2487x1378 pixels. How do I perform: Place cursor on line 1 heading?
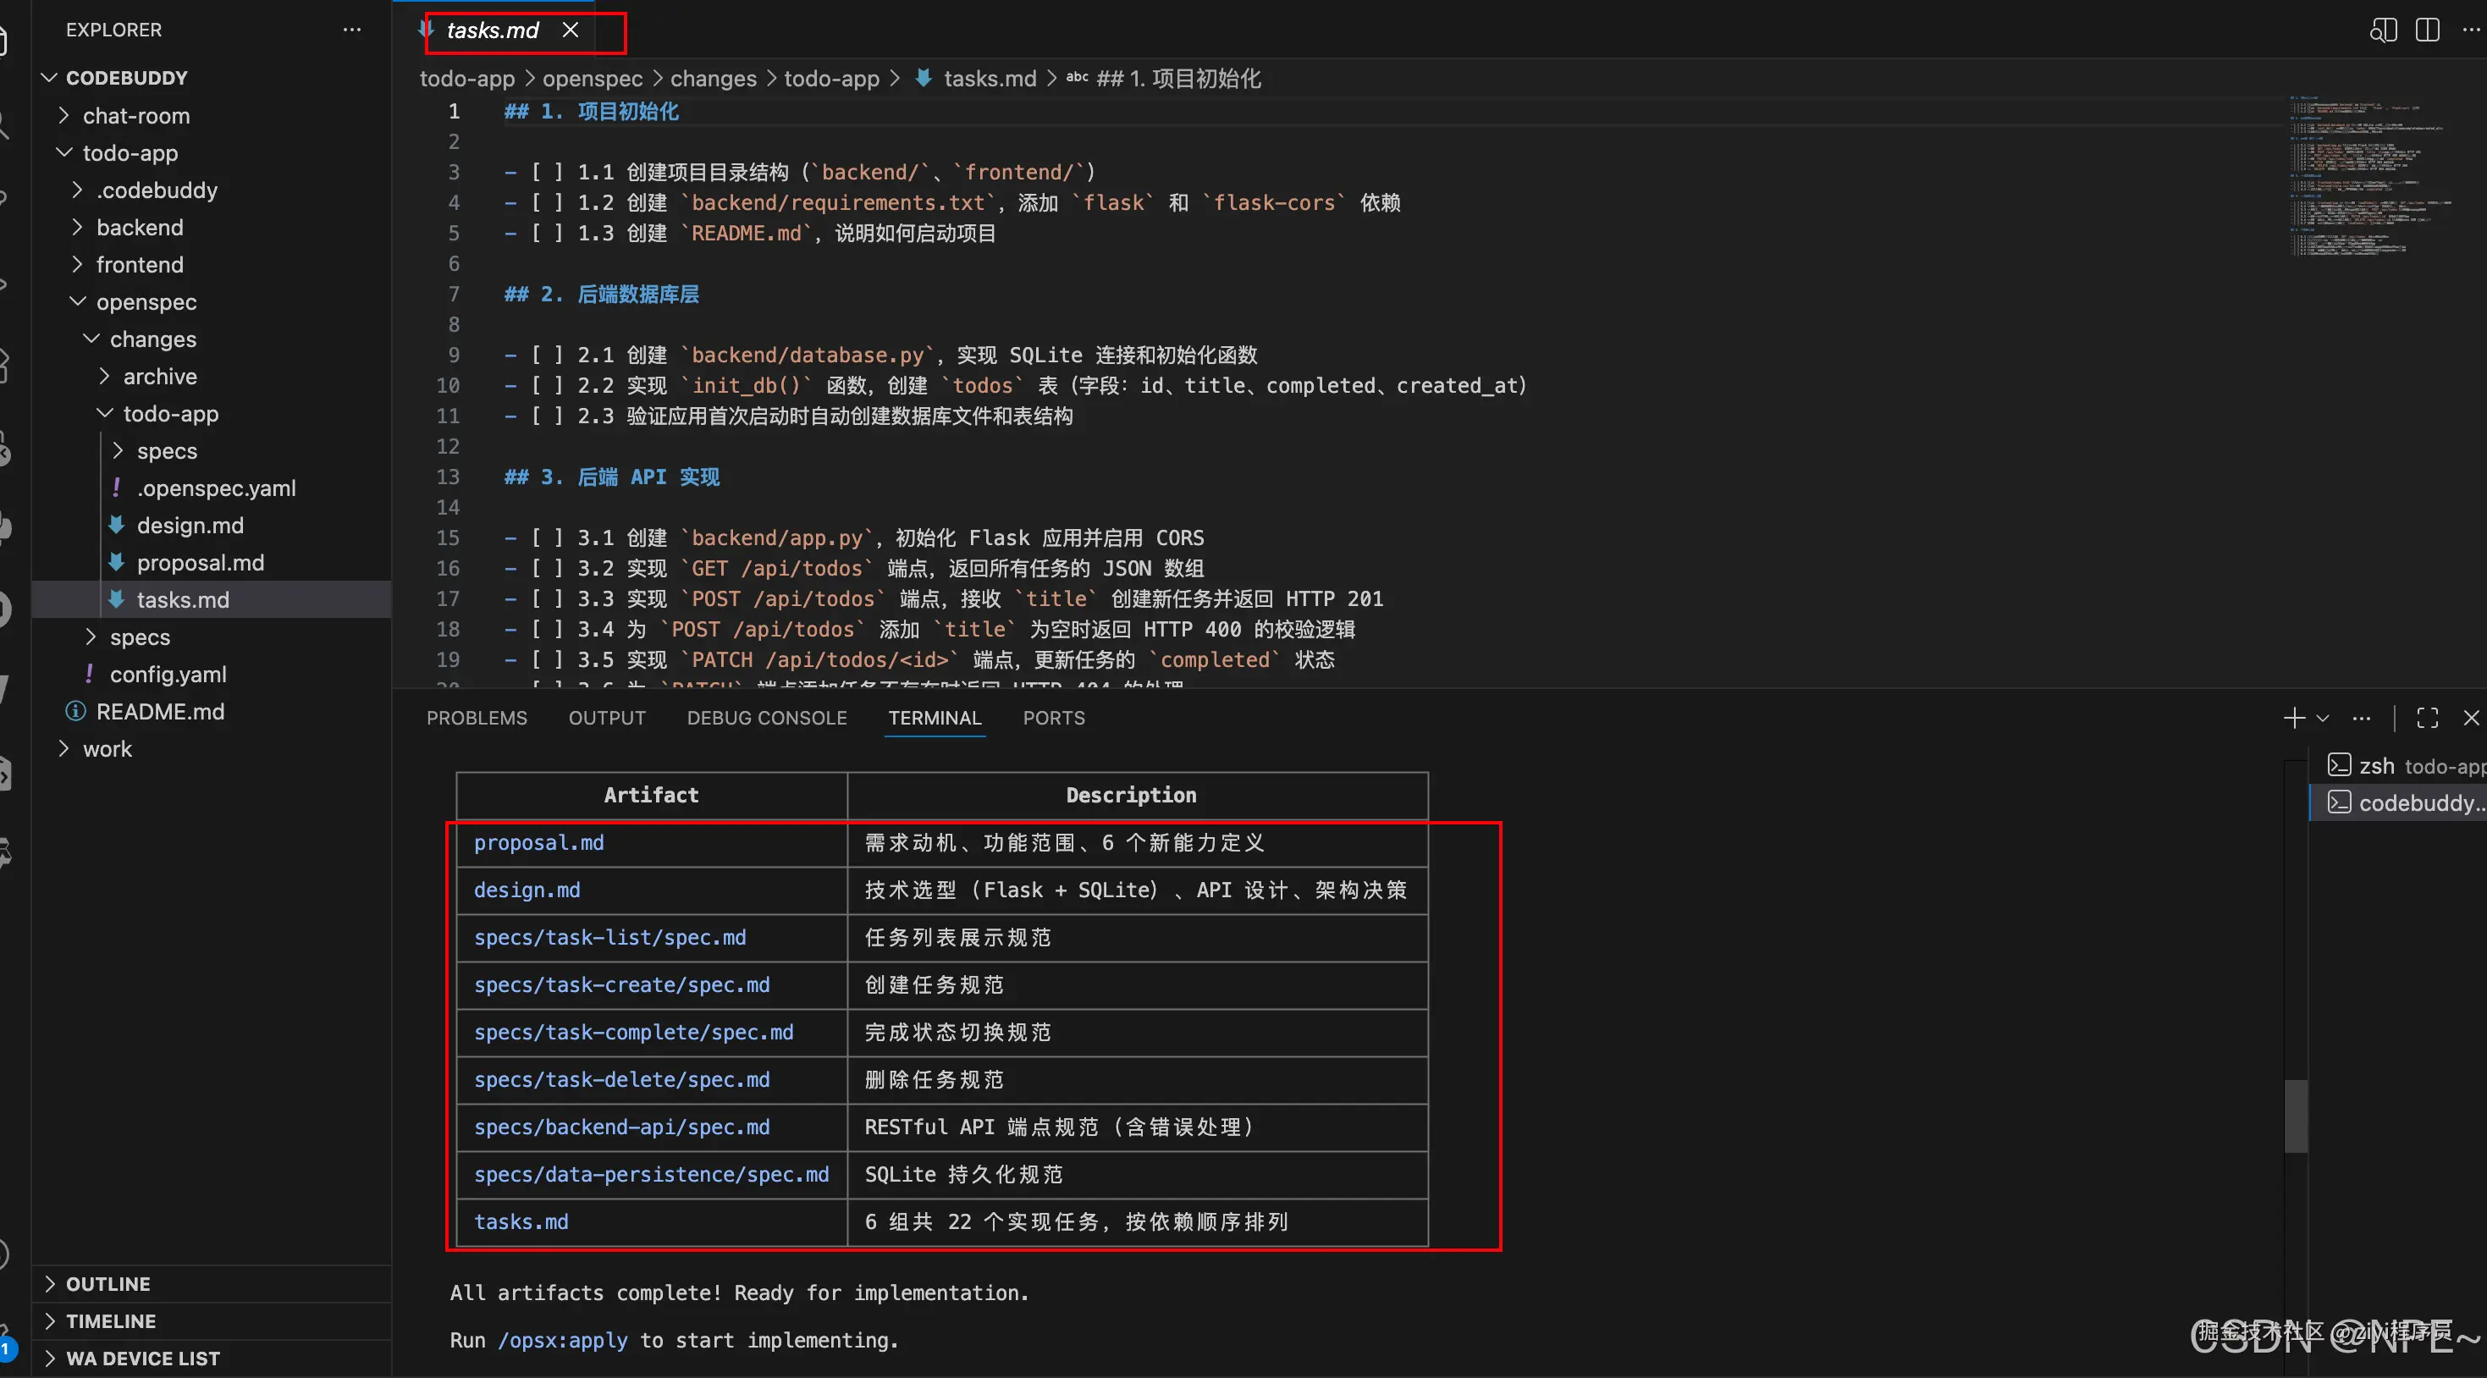pyautogui.click(x=592, y=111)
